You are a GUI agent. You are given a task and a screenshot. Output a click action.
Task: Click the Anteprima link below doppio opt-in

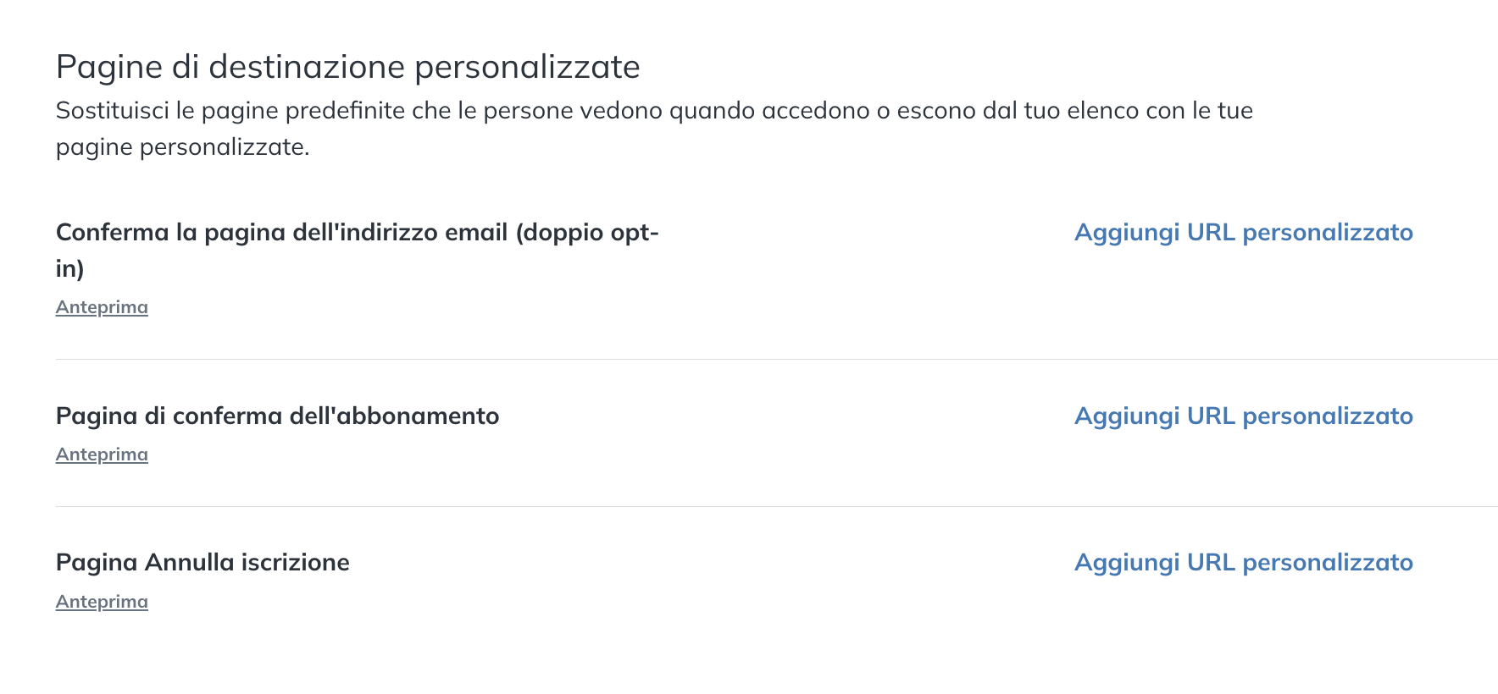click(x=102, y=307)
